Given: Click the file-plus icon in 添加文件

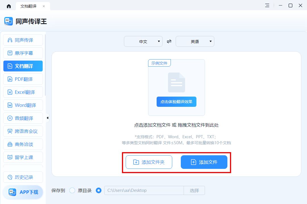Looking at the screenshot, I should pyautogui.click(x=194, y=162).
